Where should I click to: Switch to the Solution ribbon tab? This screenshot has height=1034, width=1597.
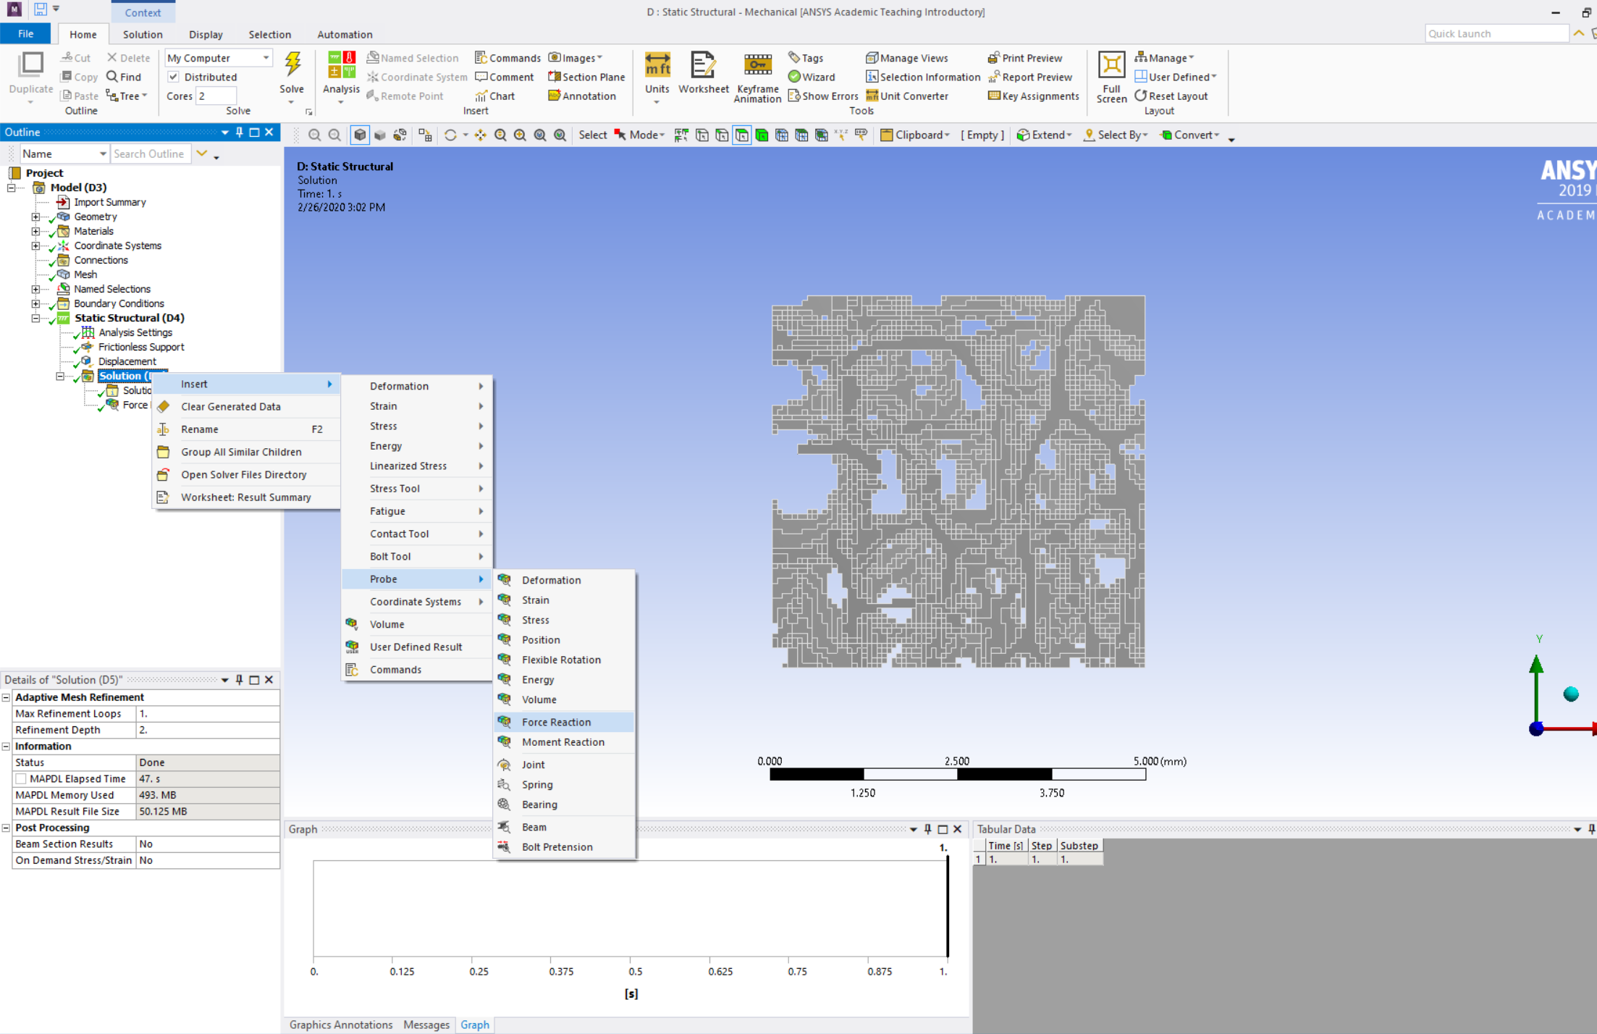pyautogui.click(x=143, y=34)
